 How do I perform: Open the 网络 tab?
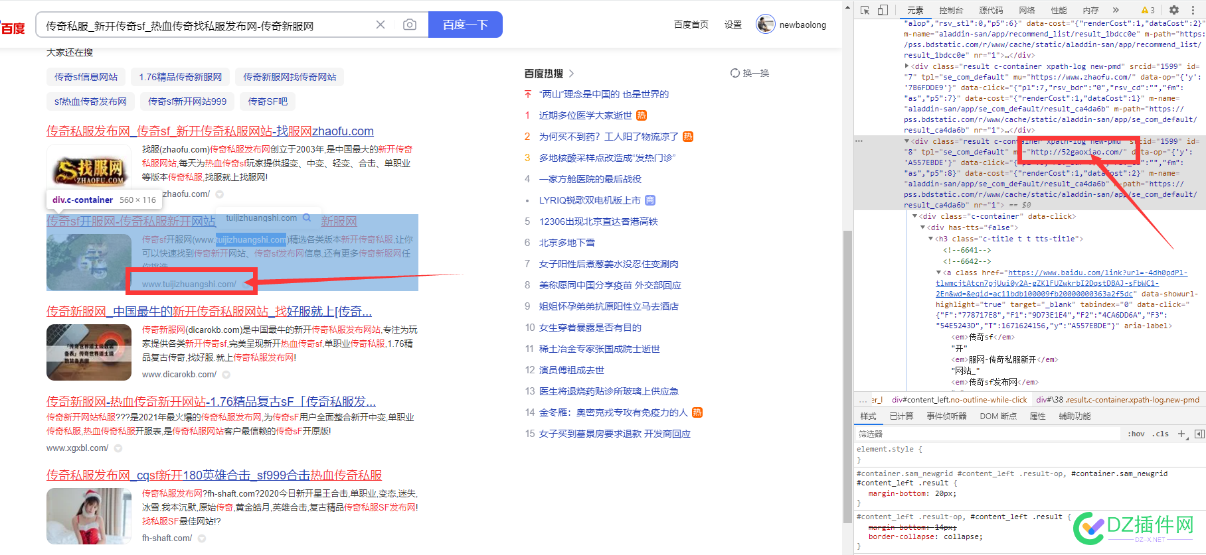click(x=1027, y=10)
